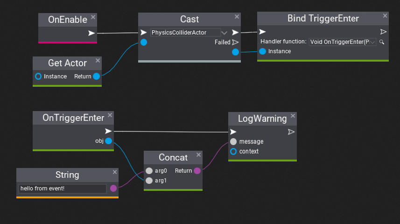Select the LogWarning node header
The height and width of the screenshot is (224, 400).
(262, 119)
